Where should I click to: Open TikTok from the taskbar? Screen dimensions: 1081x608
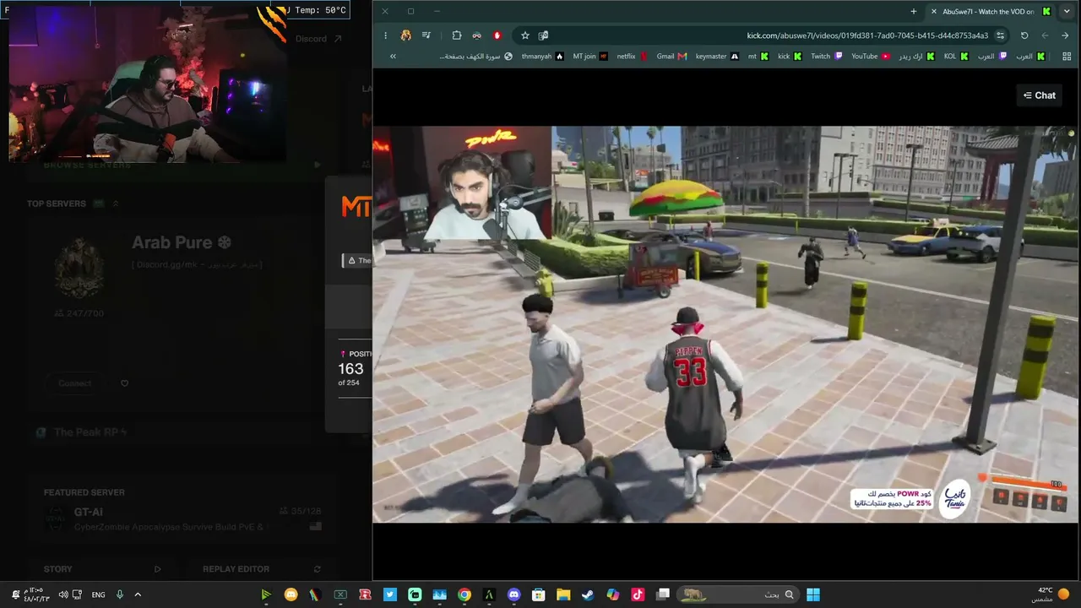pyautogui.click(x=638, y=594)
